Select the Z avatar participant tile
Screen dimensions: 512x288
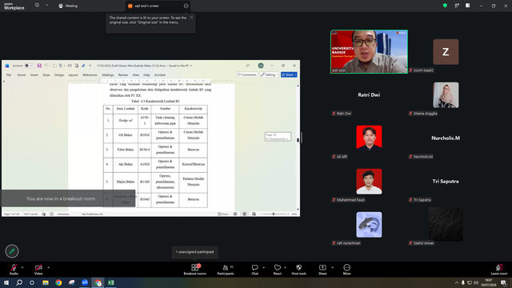coord(446,52)
